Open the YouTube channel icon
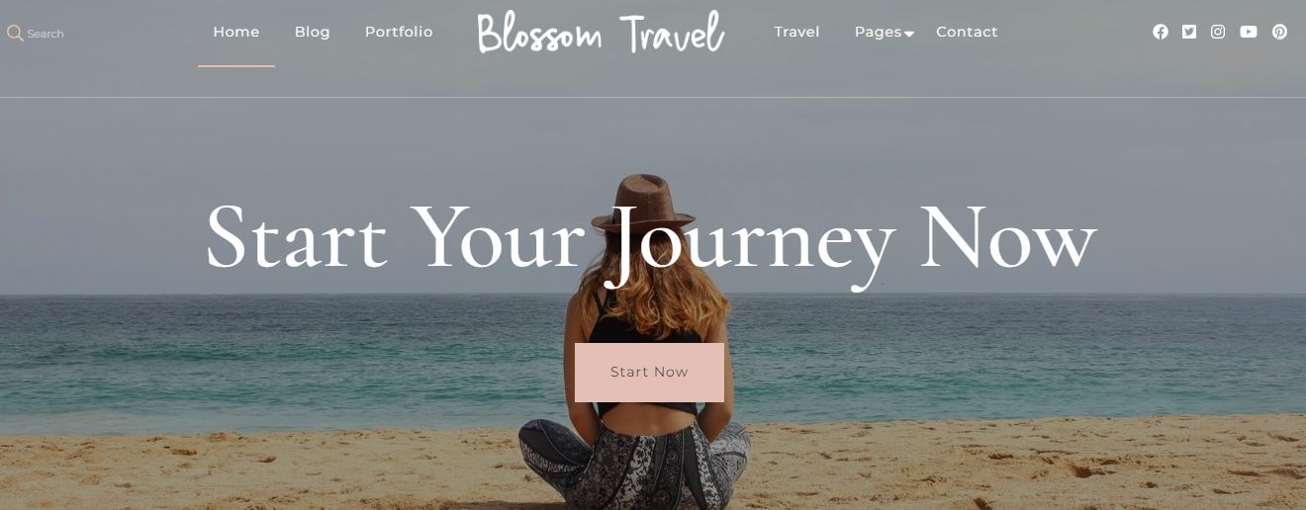Screen dimensions: 1306x510 tap(1249, 32)
